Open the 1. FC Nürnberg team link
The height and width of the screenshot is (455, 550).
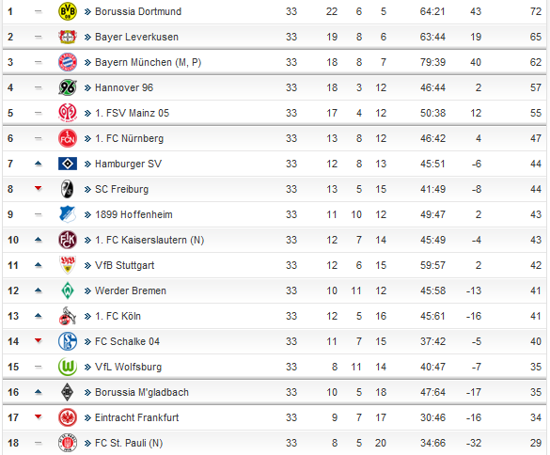click(129, 138)
